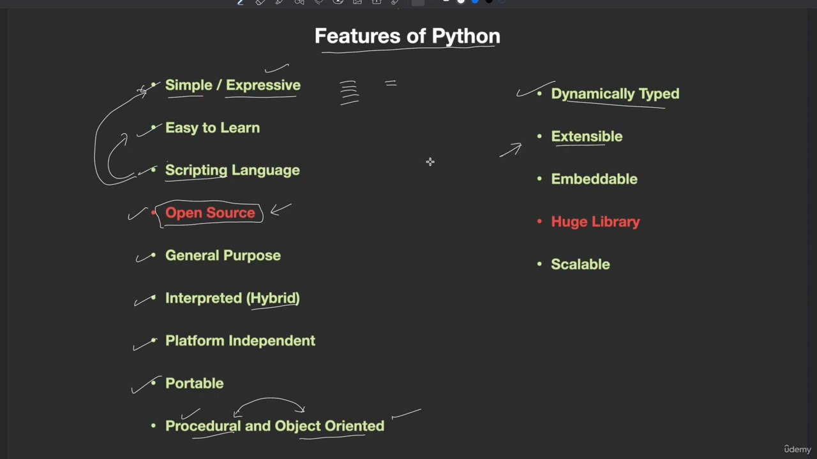Viewport: 817px width, 459px height.
Task: Click the 'Simple / Expressive' bullet text
Action: 233,85
